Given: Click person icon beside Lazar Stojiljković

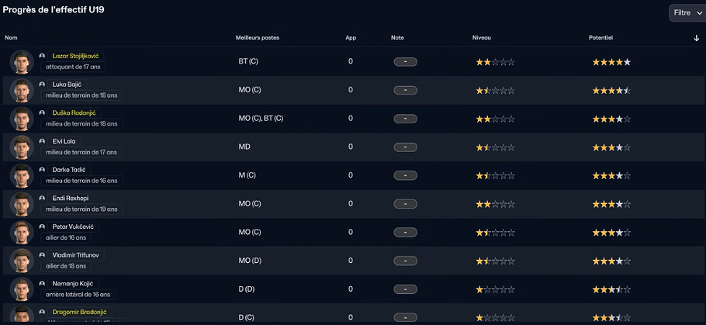Looking at the screenshot, I should point(42,56).
